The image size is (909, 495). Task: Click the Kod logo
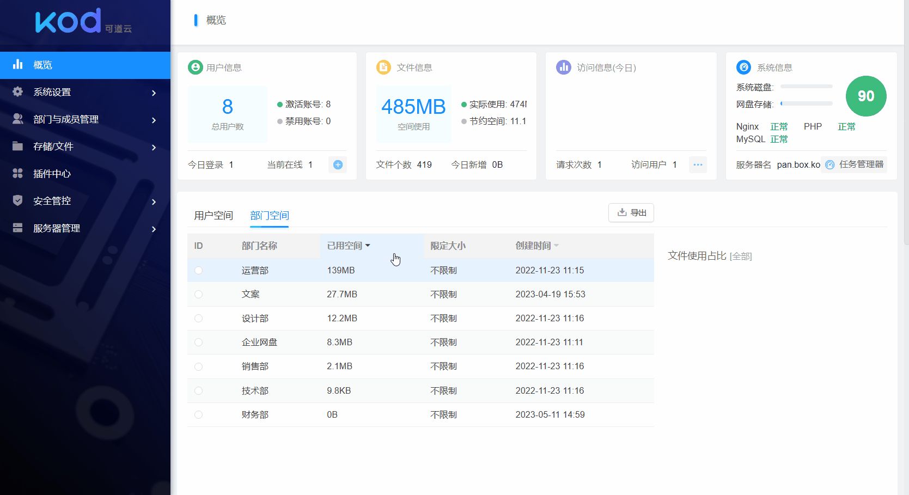[x=83, y=21]
